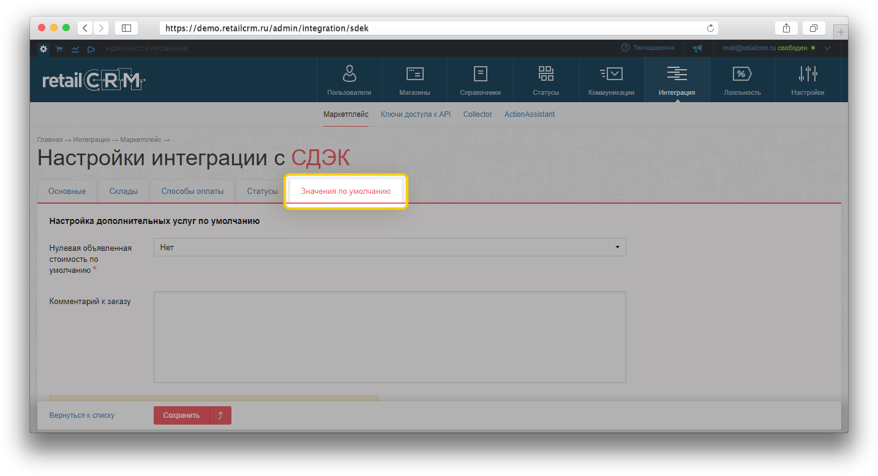Click the shopping cart icon in top bar
This screenshot has height=476, width=878.
point(59,49)
